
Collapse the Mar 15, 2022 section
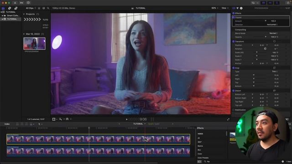tap(24, 34)
